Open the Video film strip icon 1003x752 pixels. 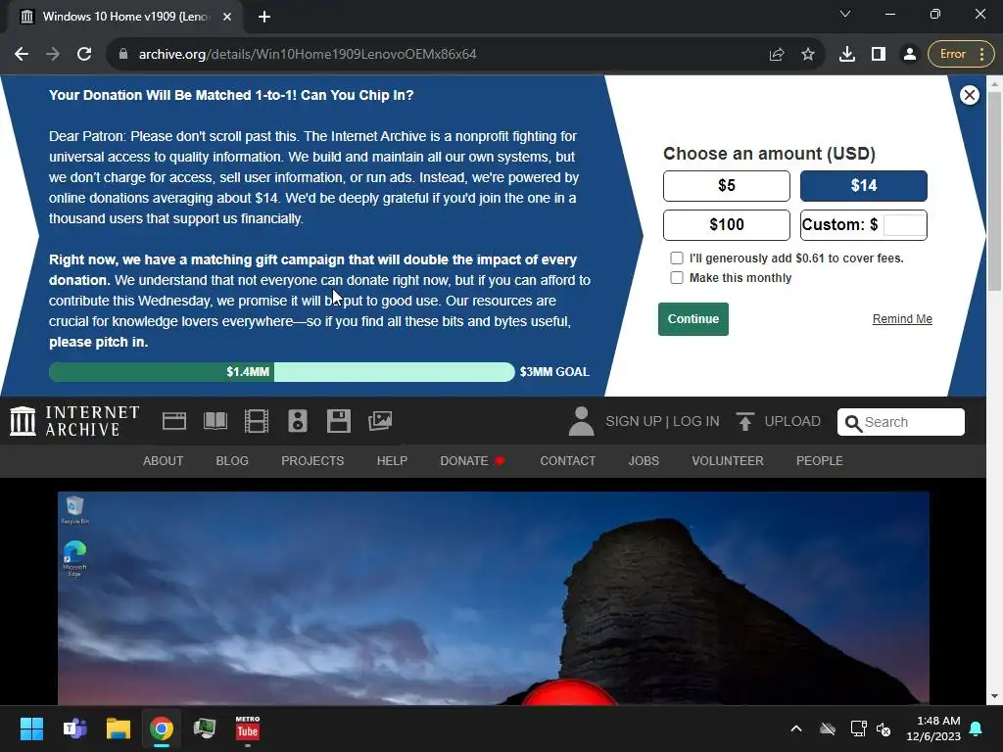click(257, 421)
